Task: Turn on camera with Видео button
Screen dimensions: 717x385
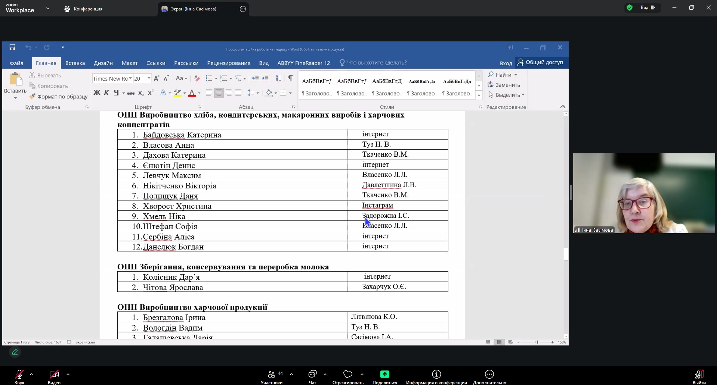Action: point(54,374)
